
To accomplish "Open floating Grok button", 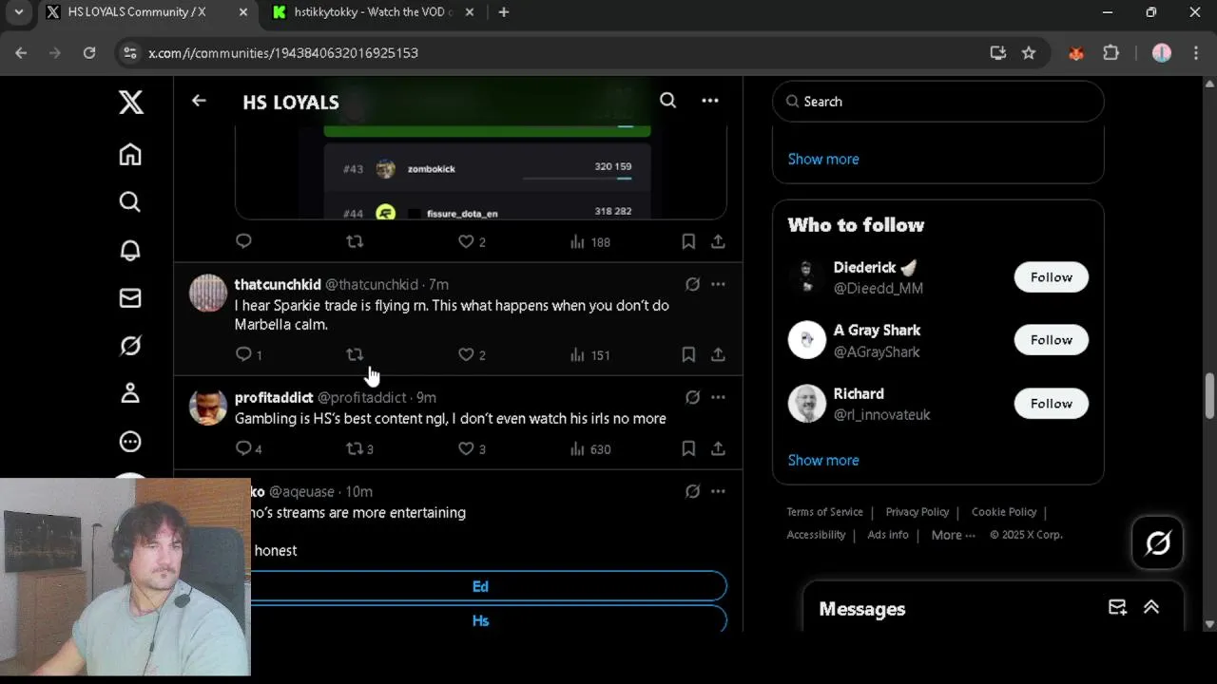I will coord(1157,542).
